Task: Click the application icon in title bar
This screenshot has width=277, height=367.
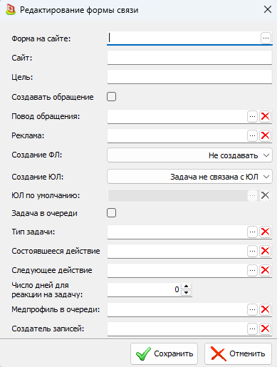Action: pos(10,10)
